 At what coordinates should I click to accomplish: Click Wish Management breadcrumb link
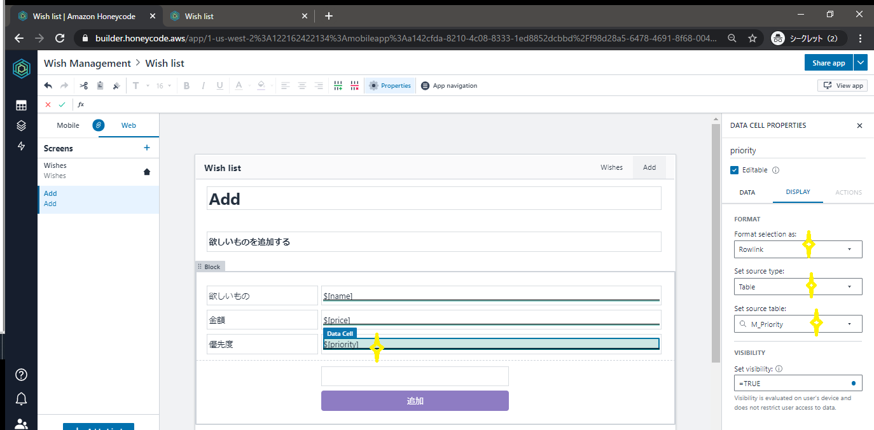pyautogui.click(x=87, y=63)
